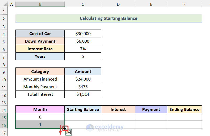
Task: Select column F header
Action: (x=184, y=4)
